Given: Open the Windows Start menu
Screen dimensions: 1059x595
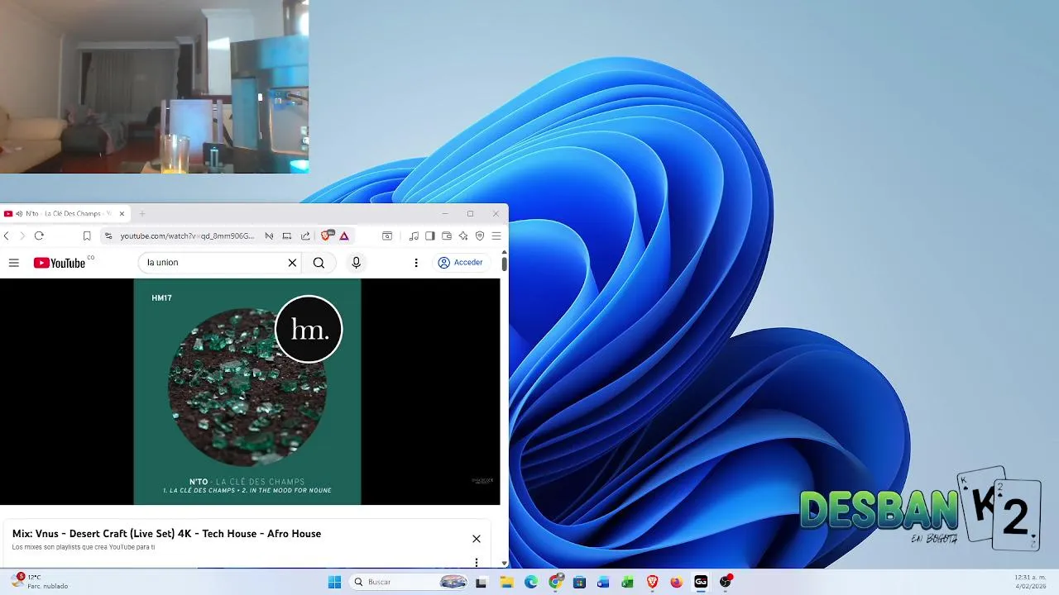Looking at the screenshot, I should tap(334, 582).
